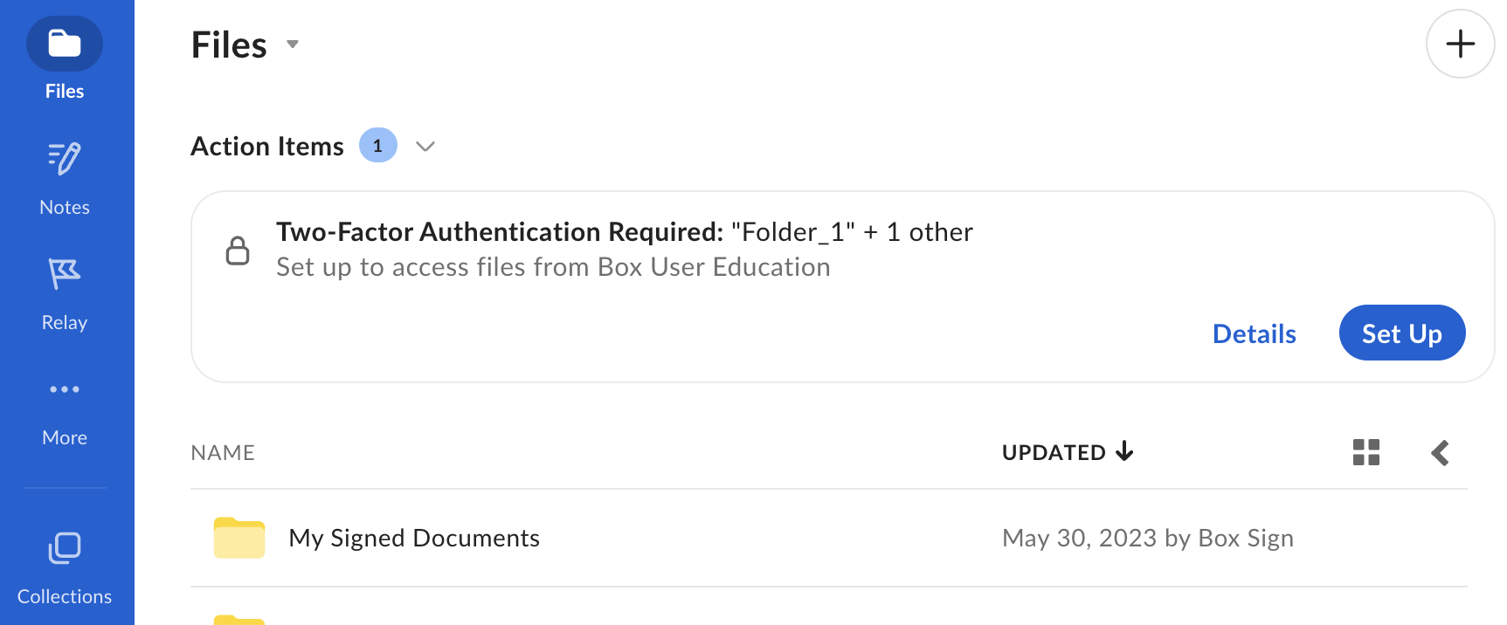1507x625 pixels.
Task: Open the My Signed Documents folder
Action: click(414, 538)
